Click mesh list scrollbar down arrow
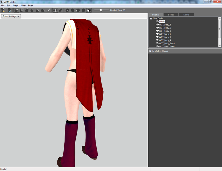Viewport: 222px width, 171px height. point(220,46)
